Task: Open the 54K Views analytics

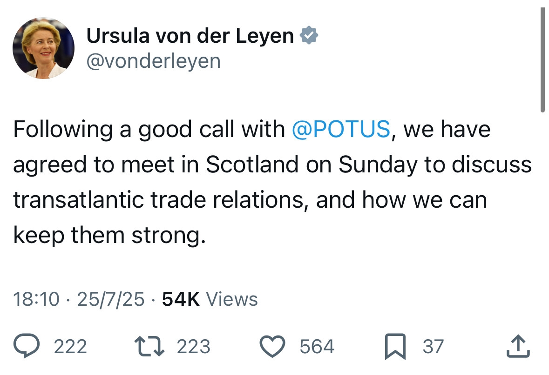Action: pyautogui.click(x=210, y=299)
